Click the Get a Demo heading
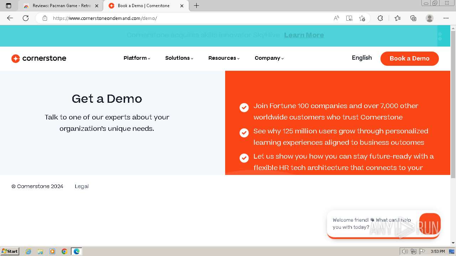The image size is (456, 256). tap(107, 98)
